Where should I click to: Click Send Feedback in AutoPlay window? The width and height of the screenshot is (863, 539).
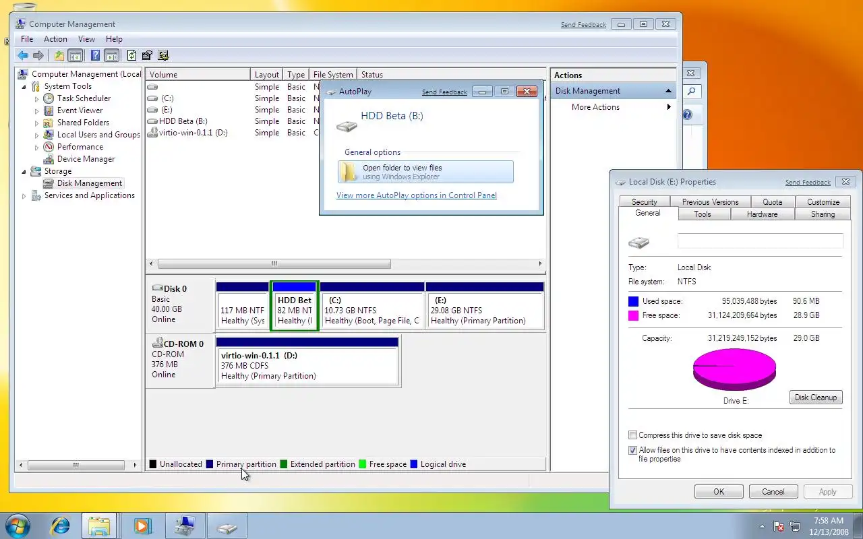pyautogui.click(x=444, y=92)
